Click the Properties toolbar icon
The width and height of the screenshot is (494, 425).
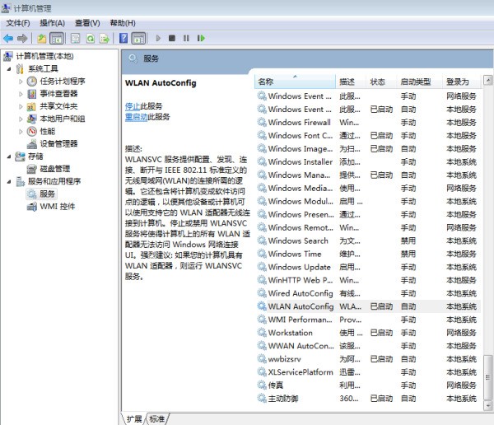(75, 39)
